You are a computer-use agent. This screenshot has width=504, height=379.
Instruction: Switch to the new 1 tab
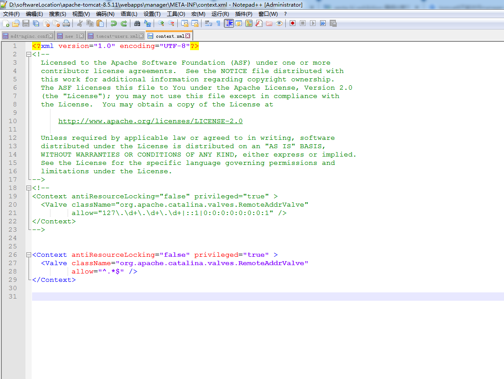tap(71, 36)
